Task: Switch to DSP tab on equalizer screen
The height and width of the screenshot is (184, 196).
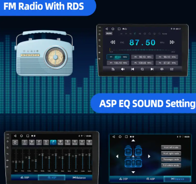Action: 25,178
